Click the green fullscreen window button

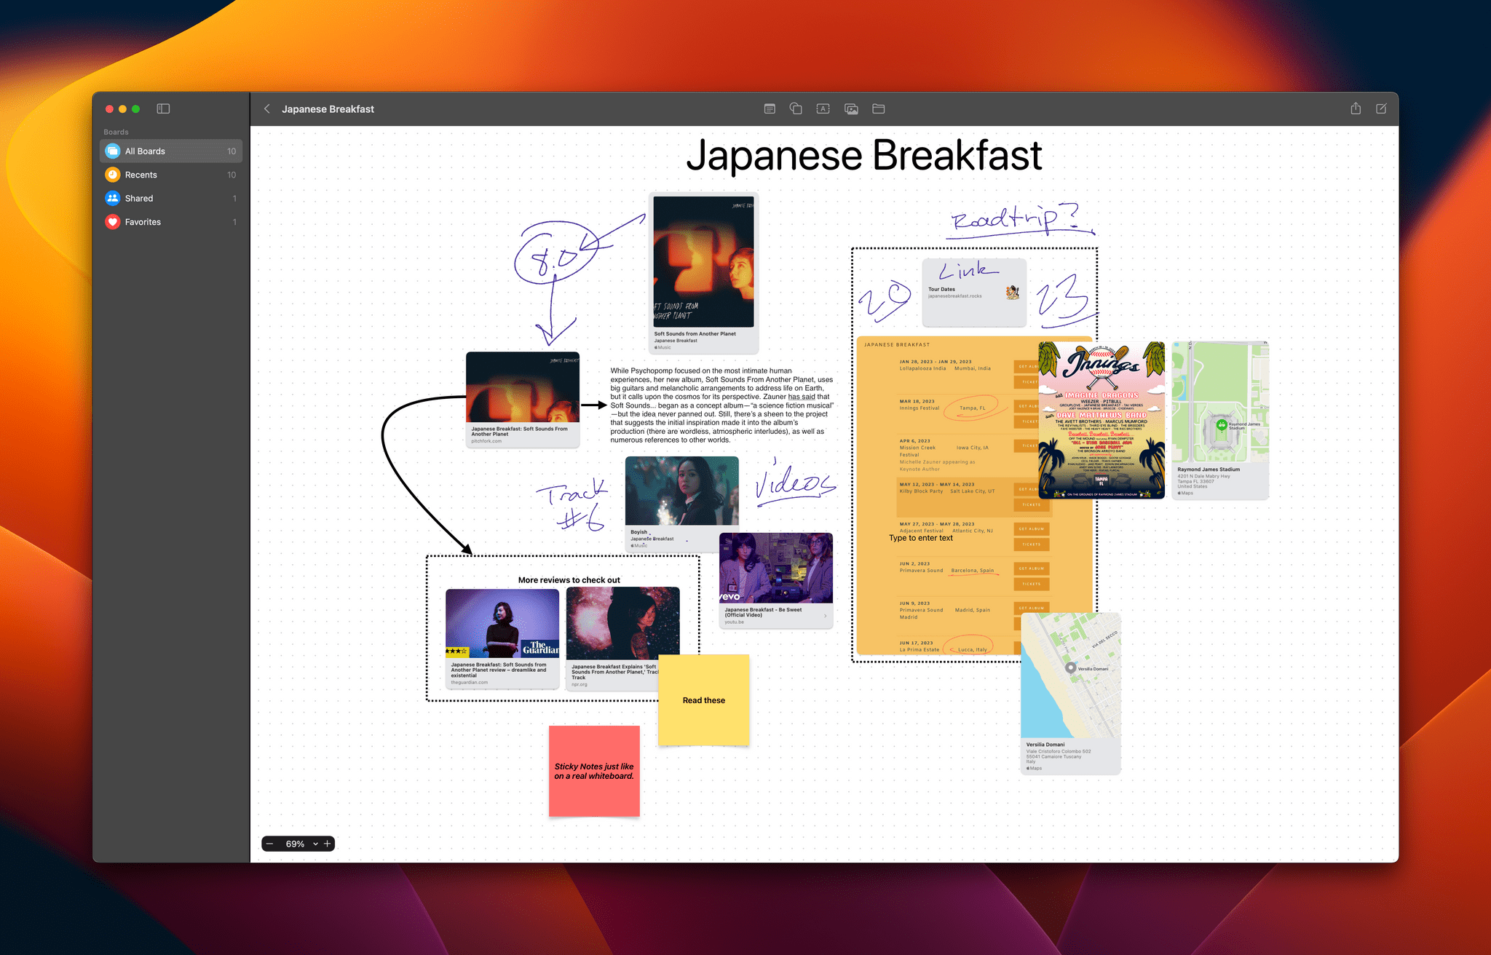pyautogui.click(x=135, y=109)
